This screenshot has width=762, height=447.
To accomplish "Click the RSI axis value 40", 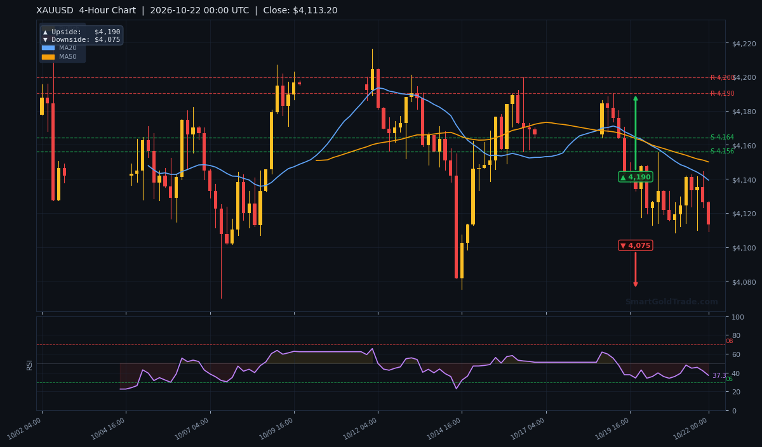I will coord(735,373).
